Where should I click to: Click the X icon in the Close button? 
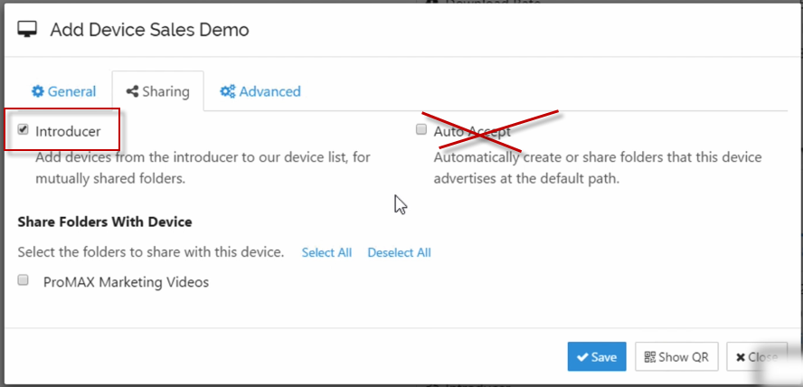(x=740, y=357)
